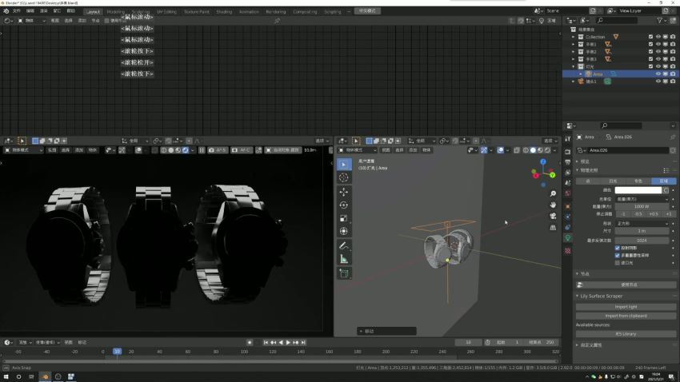Hide the Collection in the outliner viewport
680x382 pixels.
pyautogui.click(x=658, y=37)
